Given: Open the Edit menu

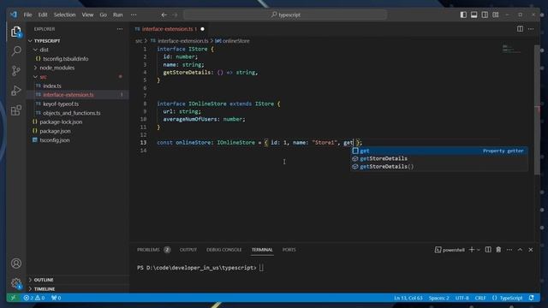Looking at the screenshot, I should tap(43, 15).
